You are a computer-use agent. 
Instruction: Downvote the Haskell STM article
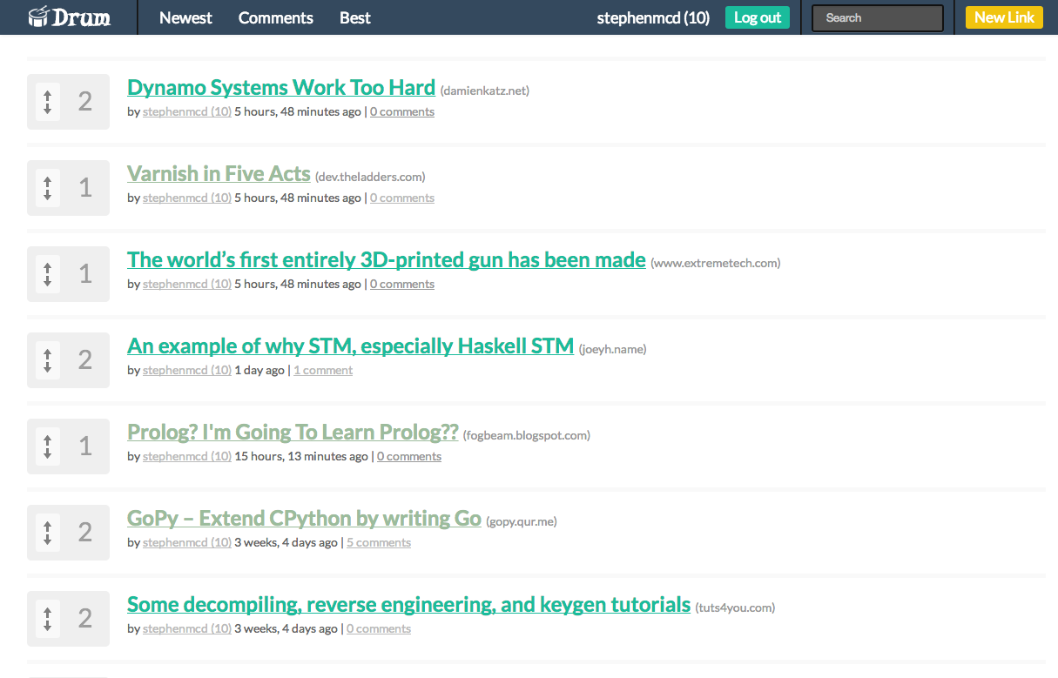tap(48, 367)
